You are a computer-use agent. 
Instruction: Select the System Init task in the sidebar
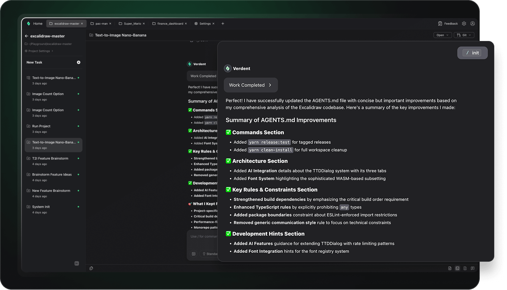point(41,207)
